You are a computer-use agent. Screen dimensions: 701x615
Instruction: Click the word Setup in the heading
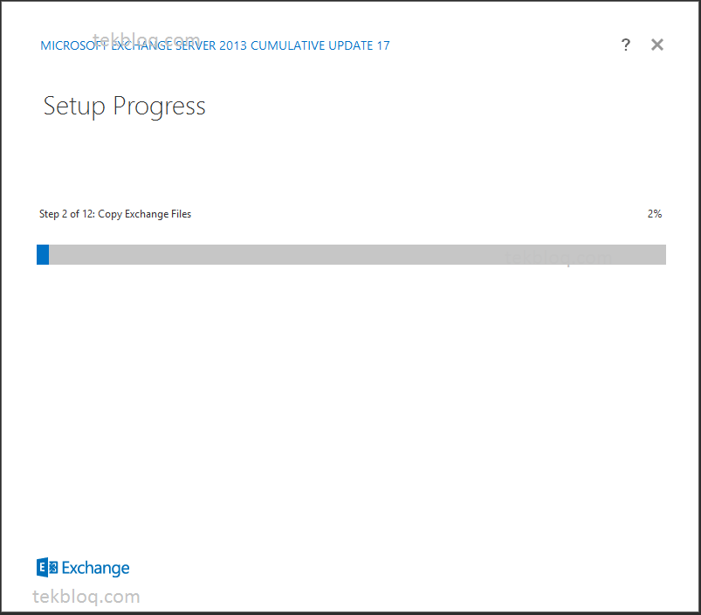tap(74, 107)
